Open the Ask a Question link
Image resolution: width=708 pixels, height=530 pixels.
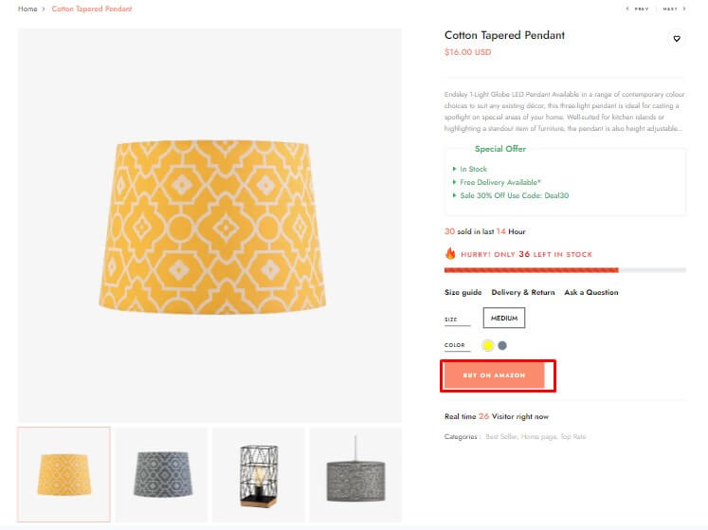click(591, 292)
